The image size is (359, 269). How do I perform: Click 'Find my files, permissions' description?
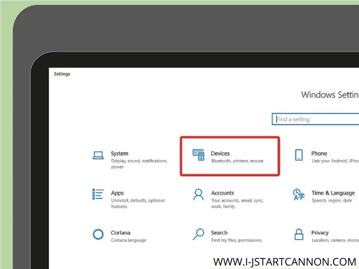coord(236,240)
